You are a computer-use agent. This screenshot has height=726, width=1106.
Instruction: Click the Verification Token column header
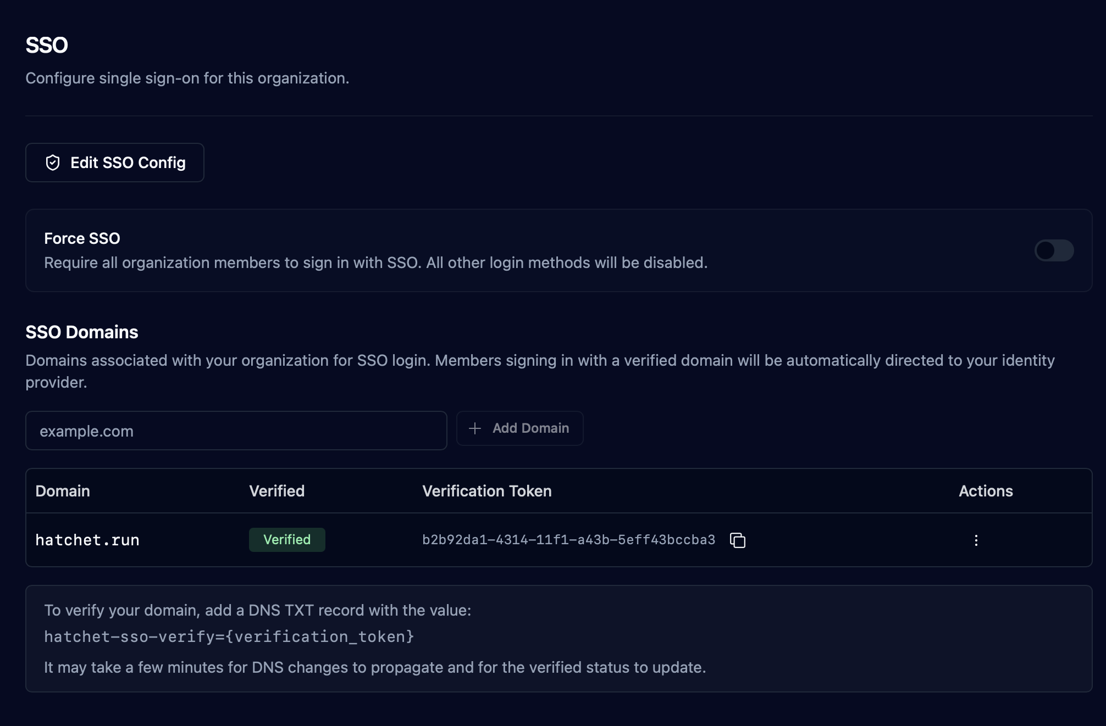pos(486,491)
